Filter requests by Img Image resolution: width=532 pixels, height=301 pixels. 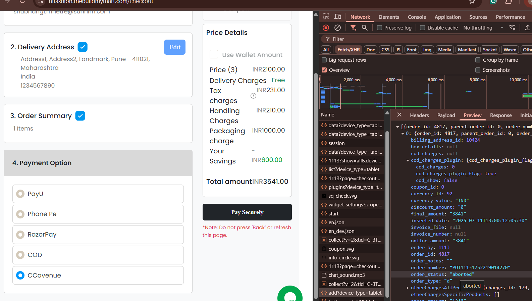click(427, 50)
